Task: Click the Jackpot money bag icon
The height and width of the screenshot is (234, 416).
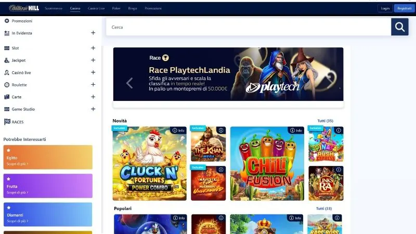Action: 7,60
